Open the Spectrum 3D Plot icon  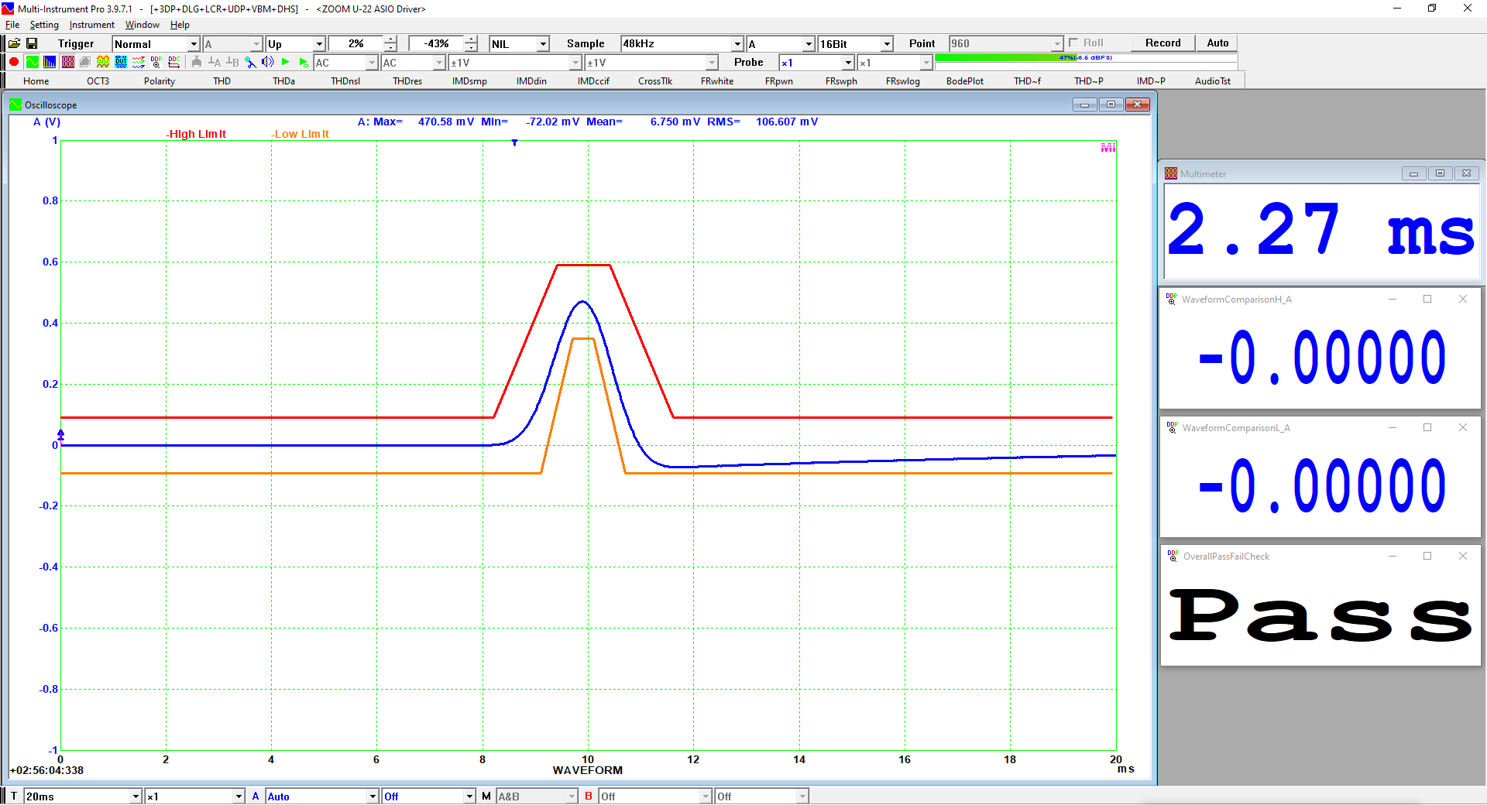coord(85,62)
